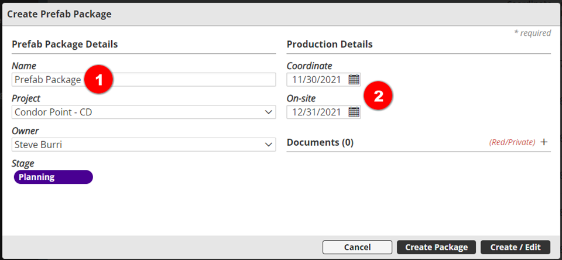The height and width of the screenshot is (260, 562).
Task: Click the Coordinate date 11/30/2021 field
Action: pos(317,80)
